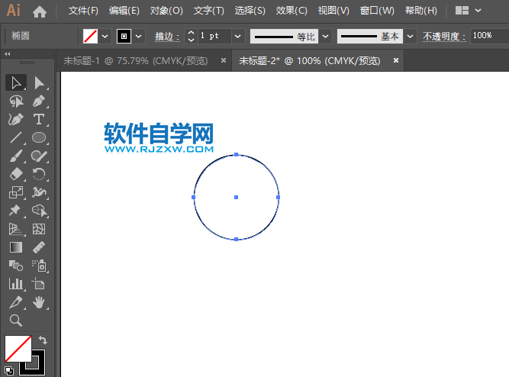Select the Measure ruler tool
This screenshot has width=509, height=377.
click(39, 247)
